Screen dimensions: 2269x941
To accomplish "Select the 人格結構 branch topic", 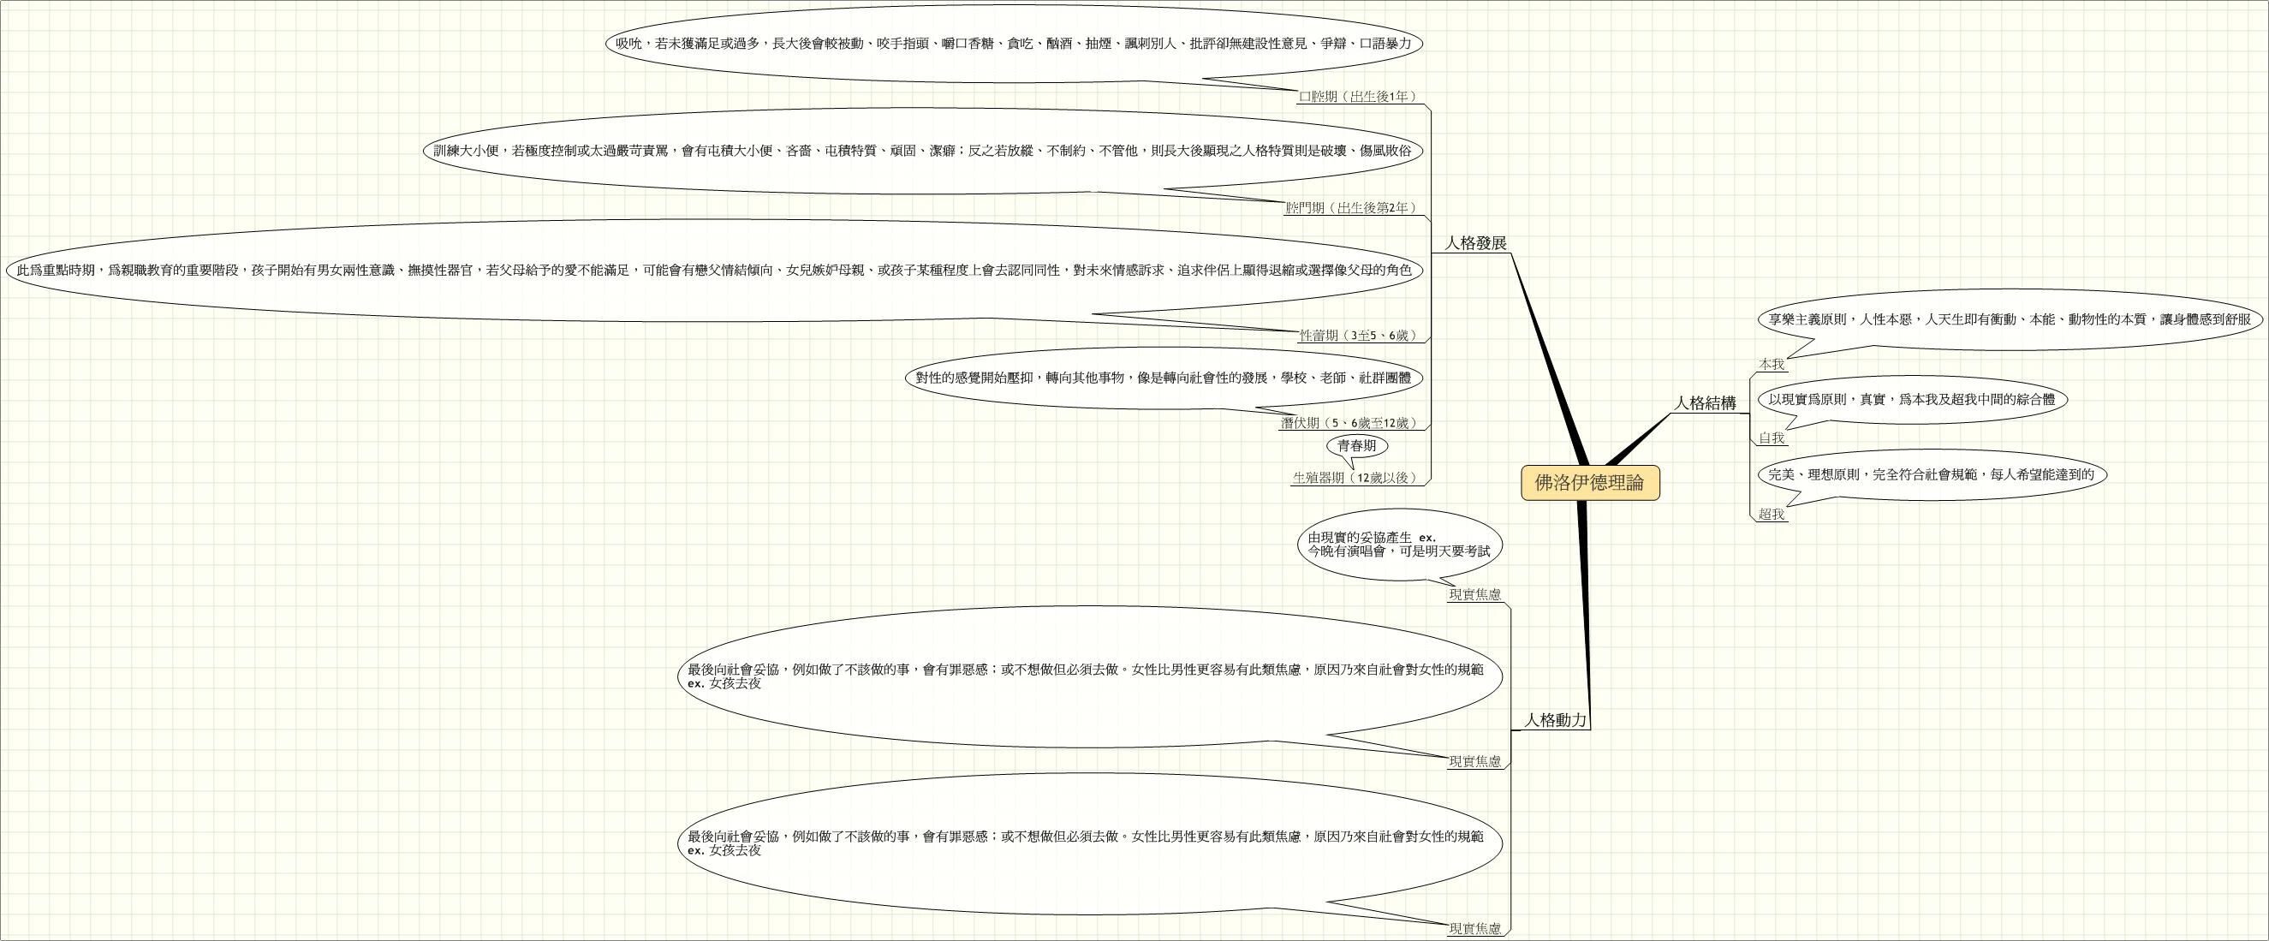I will [x=1705, y=403].
